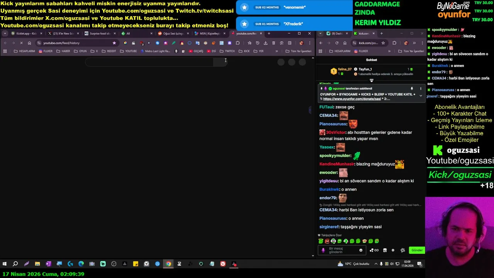The height and width of the screenshot is (278, 494).
Task: Expand the pinned message chevron
Action: (421, 96)
